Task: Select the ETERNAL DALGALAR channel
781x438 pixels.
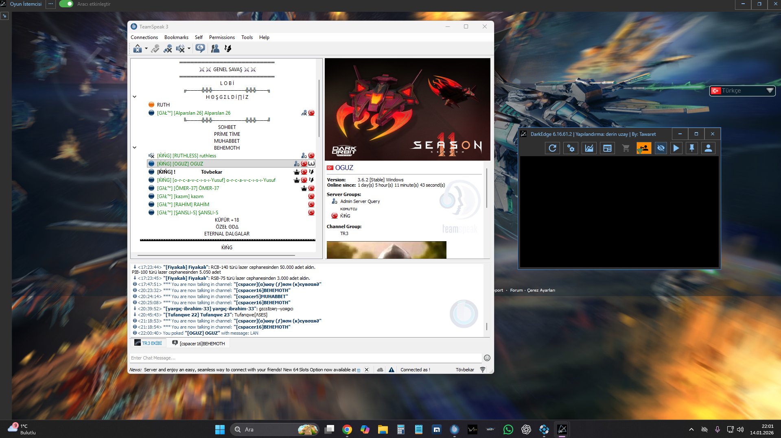Action: (227, 234)
